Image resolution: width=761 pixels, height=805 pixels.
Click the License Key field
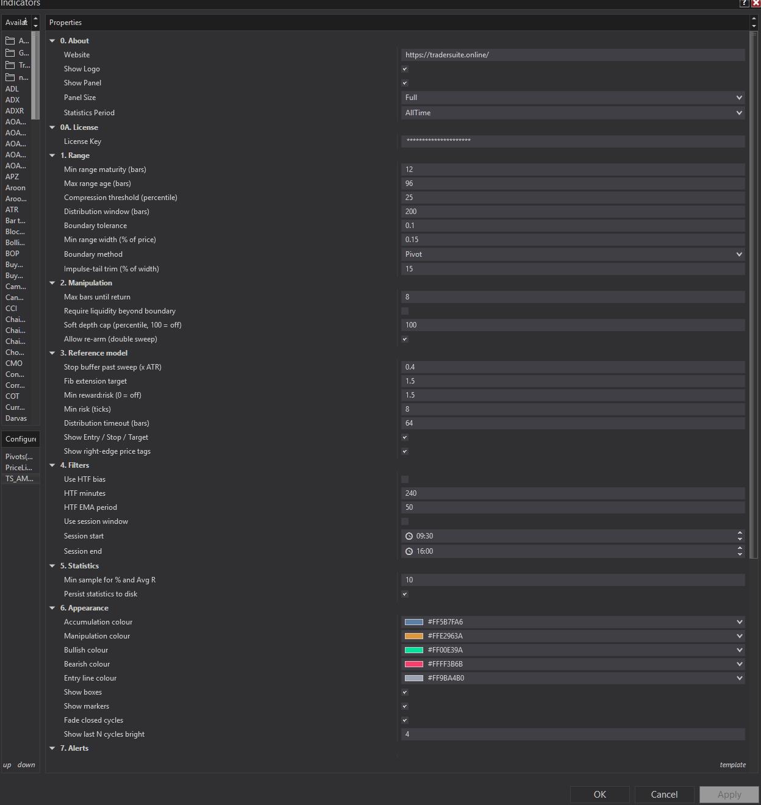[x=573, y=141]
